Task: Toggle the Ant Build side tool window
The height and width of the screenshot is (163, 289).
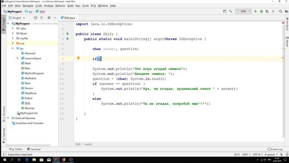Action: point(287,24)
